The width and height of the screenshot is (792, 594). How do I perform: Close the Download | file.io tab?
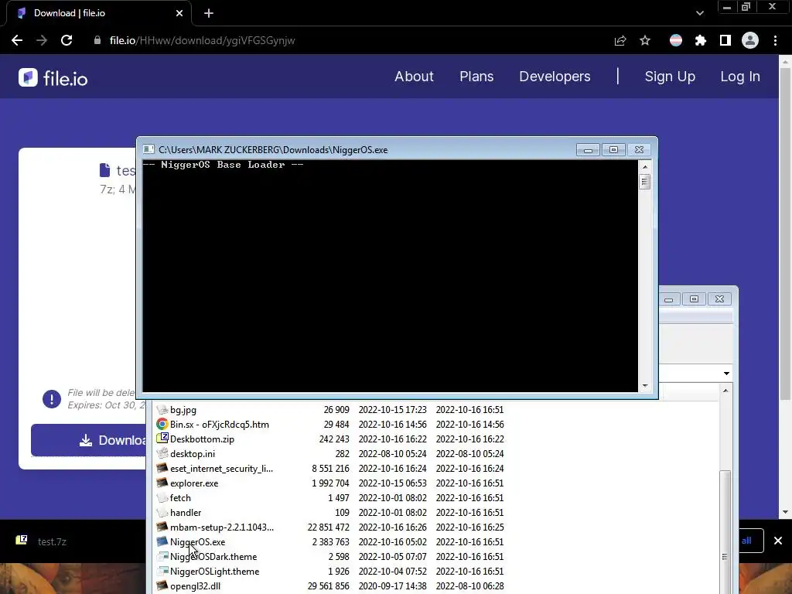tap(179, 13)
